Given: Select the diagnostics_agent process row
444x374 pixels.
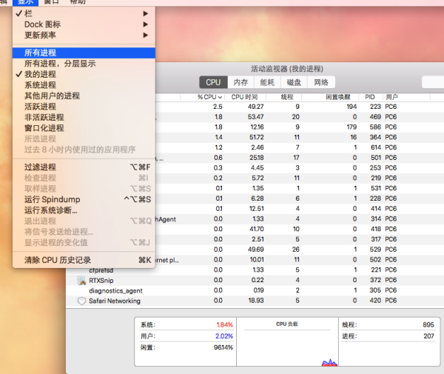Looking at the screenshot, I should coord(255,291).
